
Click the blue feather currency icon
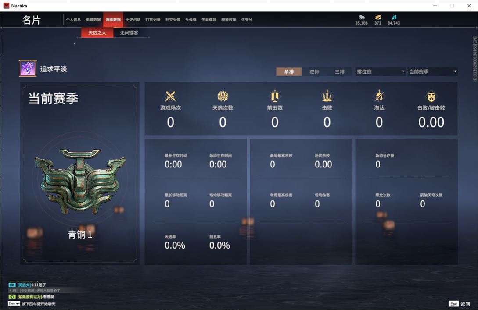[394, 18]
